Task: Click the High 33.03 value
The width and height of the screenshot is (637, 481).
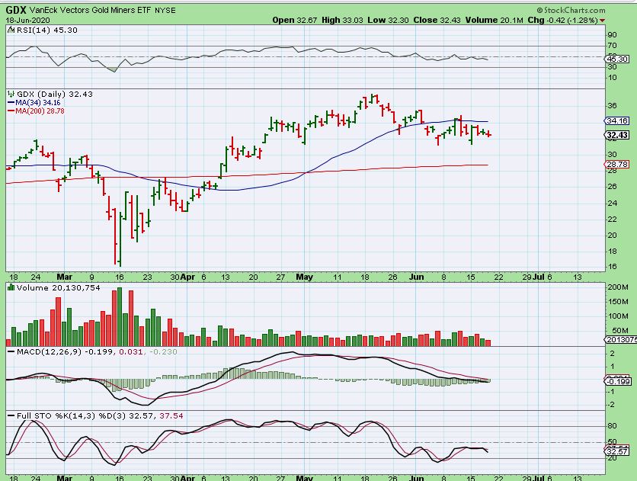Action: 342,20
